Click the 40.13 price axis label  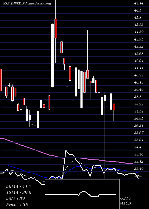[x=139, y=82]
